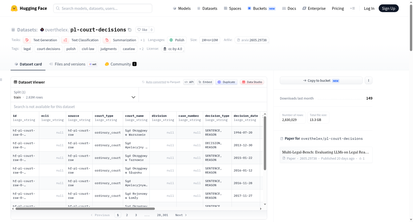Screen dimensions: 413x222
Task: Select the Summarization task tag
Action: click(121, 40)
